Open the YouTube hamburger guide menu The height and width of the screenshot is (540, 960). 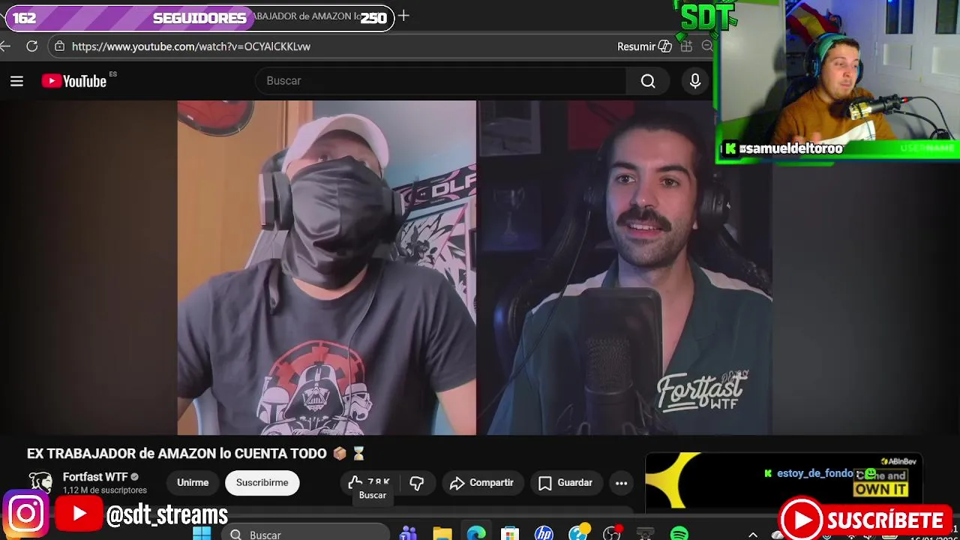tap(16, 81)
